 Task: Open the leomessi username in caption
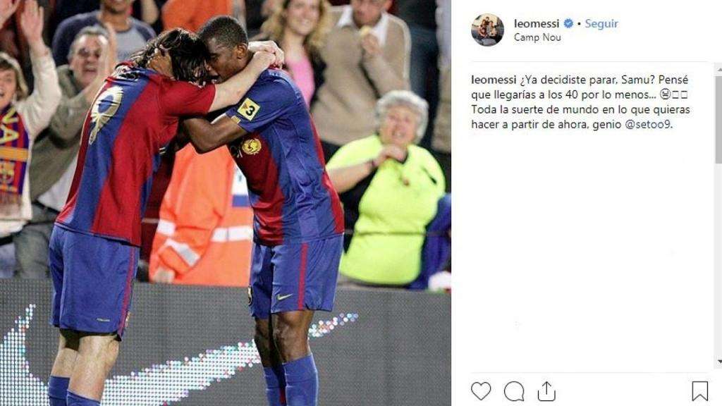[494, 80]
